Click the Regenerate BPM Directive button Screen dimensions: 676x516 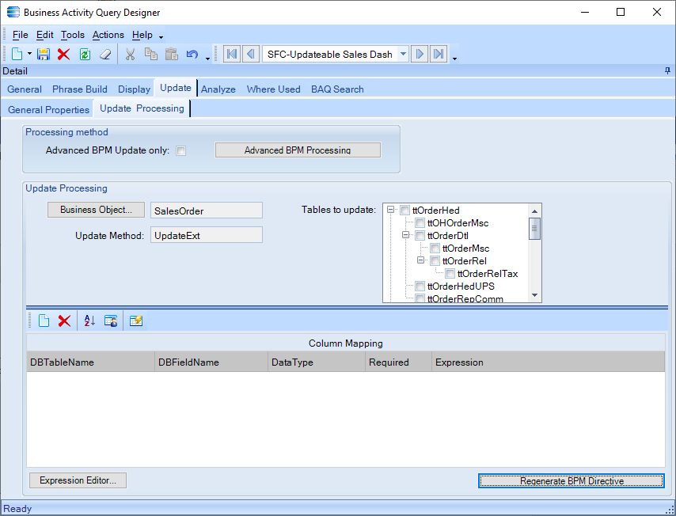pyautogui.click(x=572, y=480)
